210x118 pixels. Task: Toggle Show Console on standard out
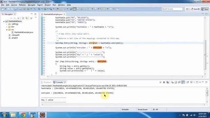pyautogui.click(x=179, y=82)
